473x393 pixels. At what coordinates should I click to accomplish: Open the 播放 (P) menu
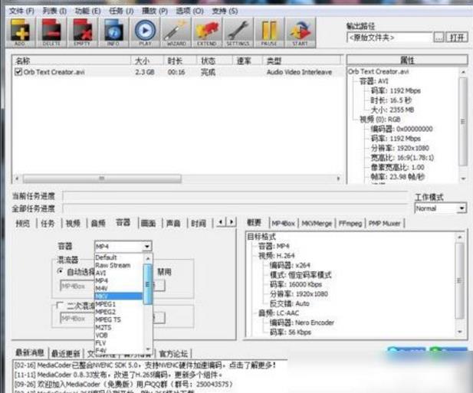[155, 11]
